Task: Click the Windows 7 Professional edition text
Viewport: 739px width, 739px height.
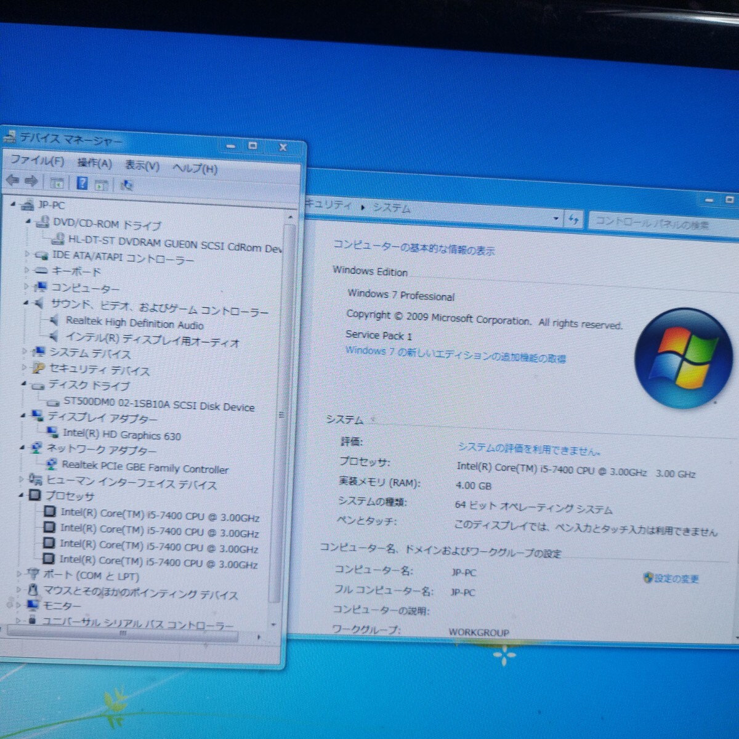Action: [401, 294]
